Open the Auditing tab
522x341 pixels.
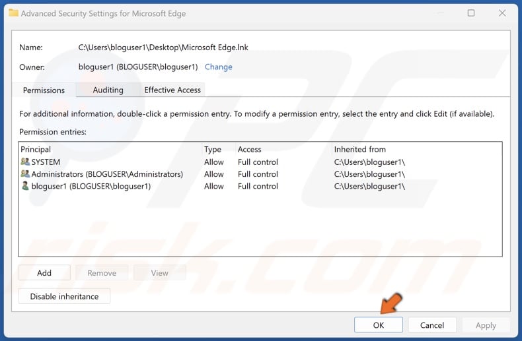point(108,90)
